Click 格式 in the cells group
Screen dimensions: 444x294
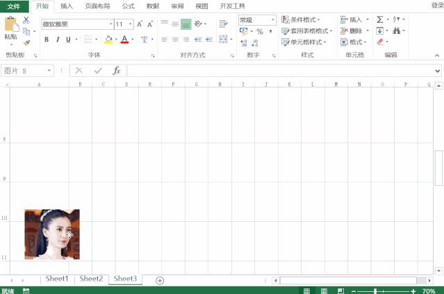coord(354,42)
